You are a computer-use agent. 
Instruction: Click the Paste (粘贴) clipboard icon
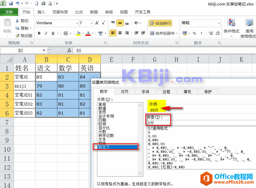click(x=7, y=22)
